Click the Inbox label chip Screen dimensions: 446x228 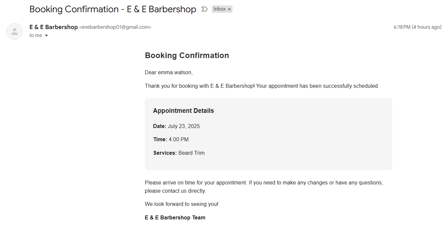coord(219,9)
